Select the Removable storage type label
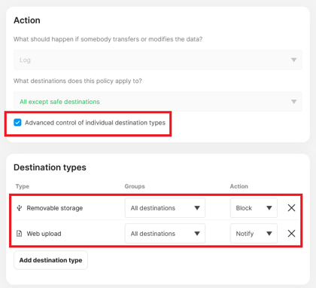The height and width of the screenshot is (288, 316). (55, 208)
